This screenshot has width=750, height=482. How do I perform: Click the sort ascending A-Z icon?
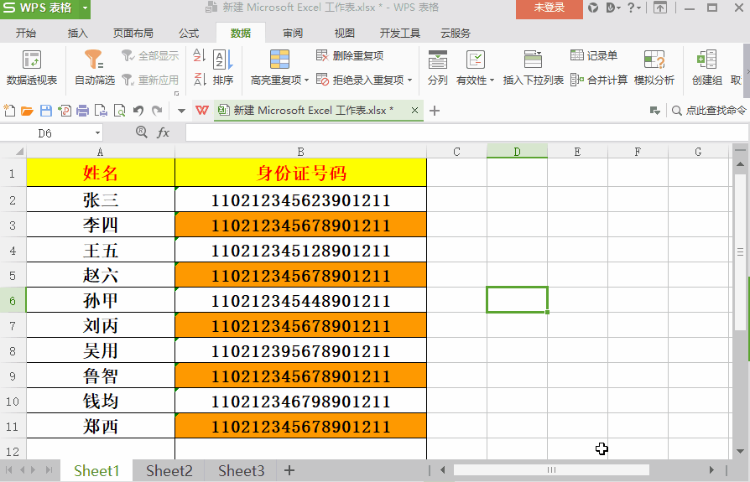pyautogui.click(x=199, y=56)
